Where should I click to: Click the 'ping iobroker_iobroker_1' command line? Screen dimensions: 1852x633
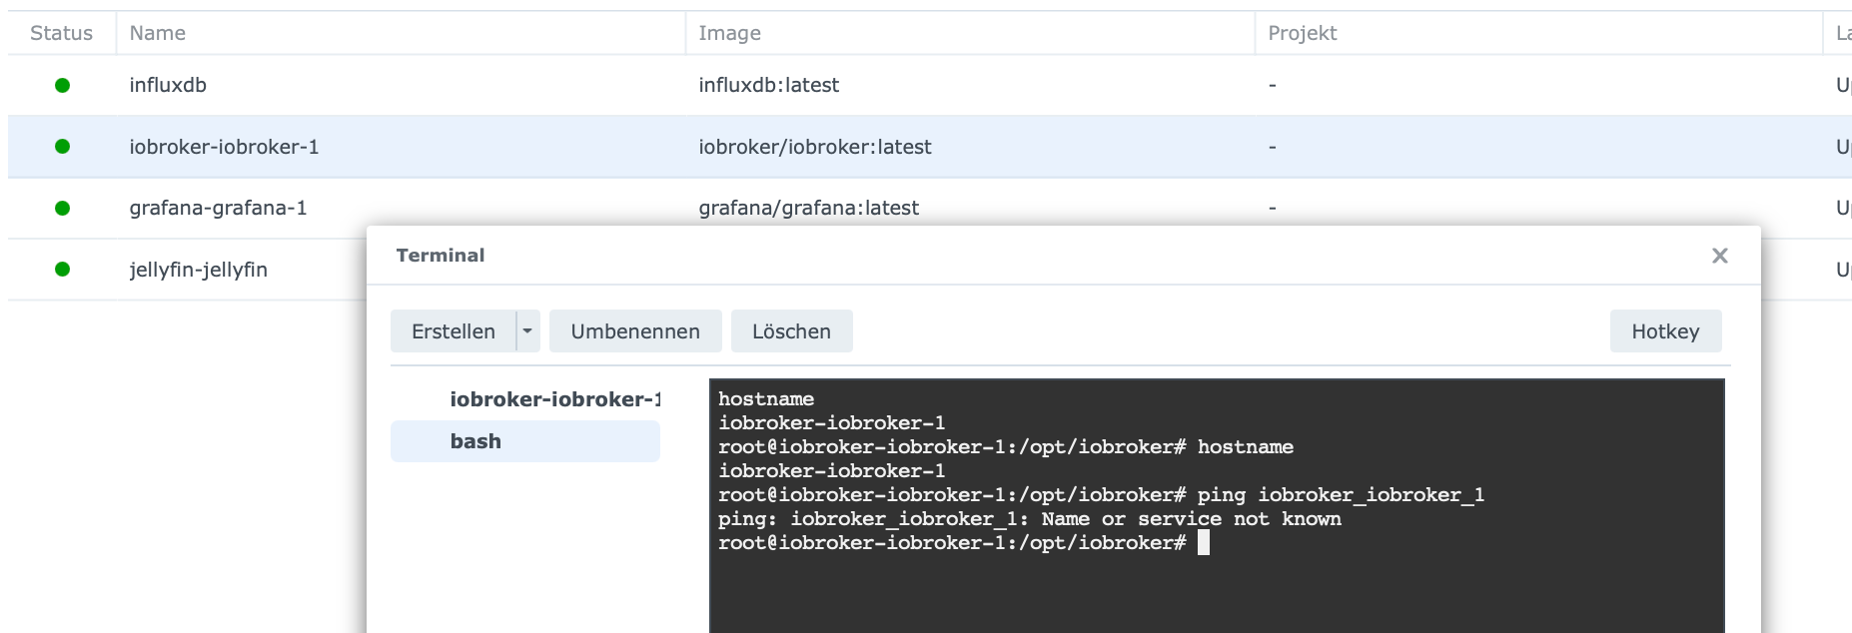click(1101, 495)
